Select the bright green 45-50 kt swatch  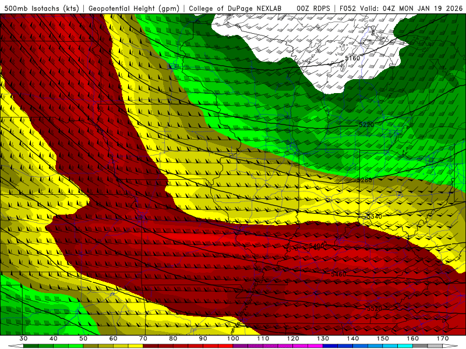pos(76,346)
